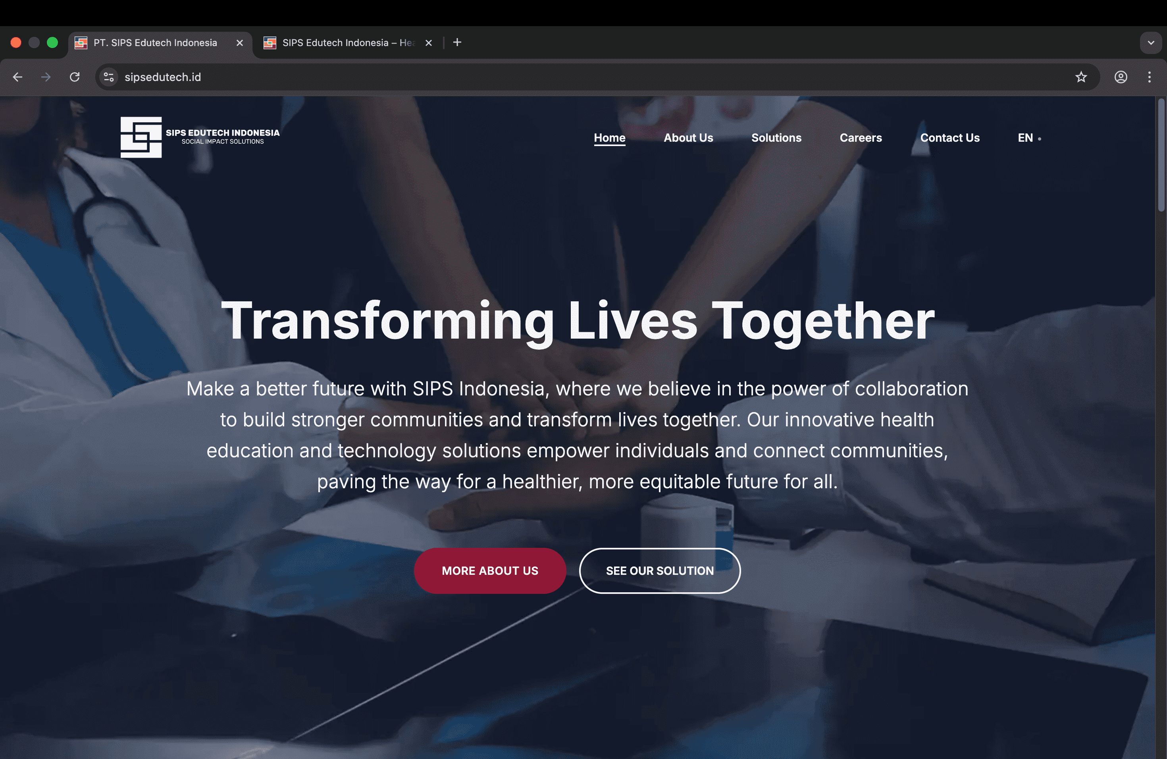The height and width of the screenshot is (759, 1167).
Task: Open a new tab with plus icon
Action: [457, 42]
